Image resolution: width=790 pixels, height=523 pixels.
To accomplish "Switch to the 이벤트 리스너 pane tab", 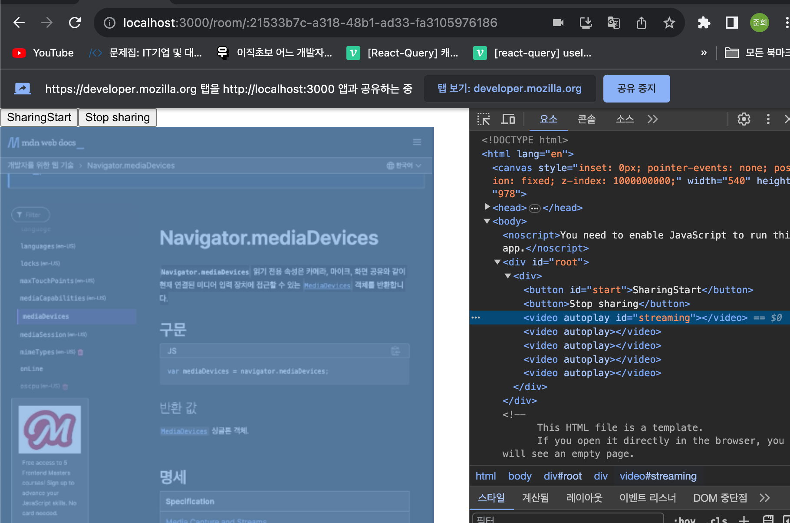I will pos(648,498).
